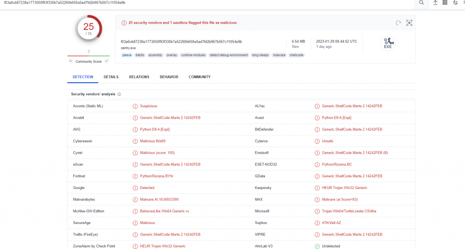Click the McAfee-GW-Edition vendor name

coord(89,211)
